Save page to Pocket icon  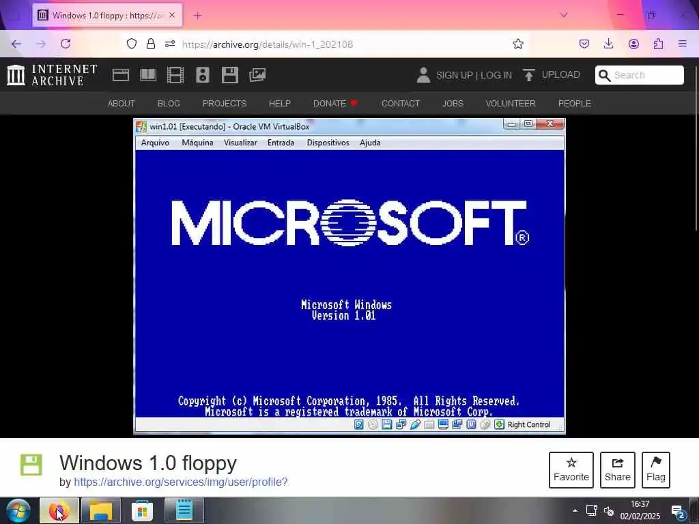coord(584,44)
